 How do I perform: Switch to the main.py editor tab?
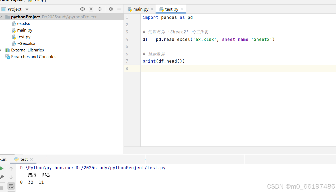140,9
